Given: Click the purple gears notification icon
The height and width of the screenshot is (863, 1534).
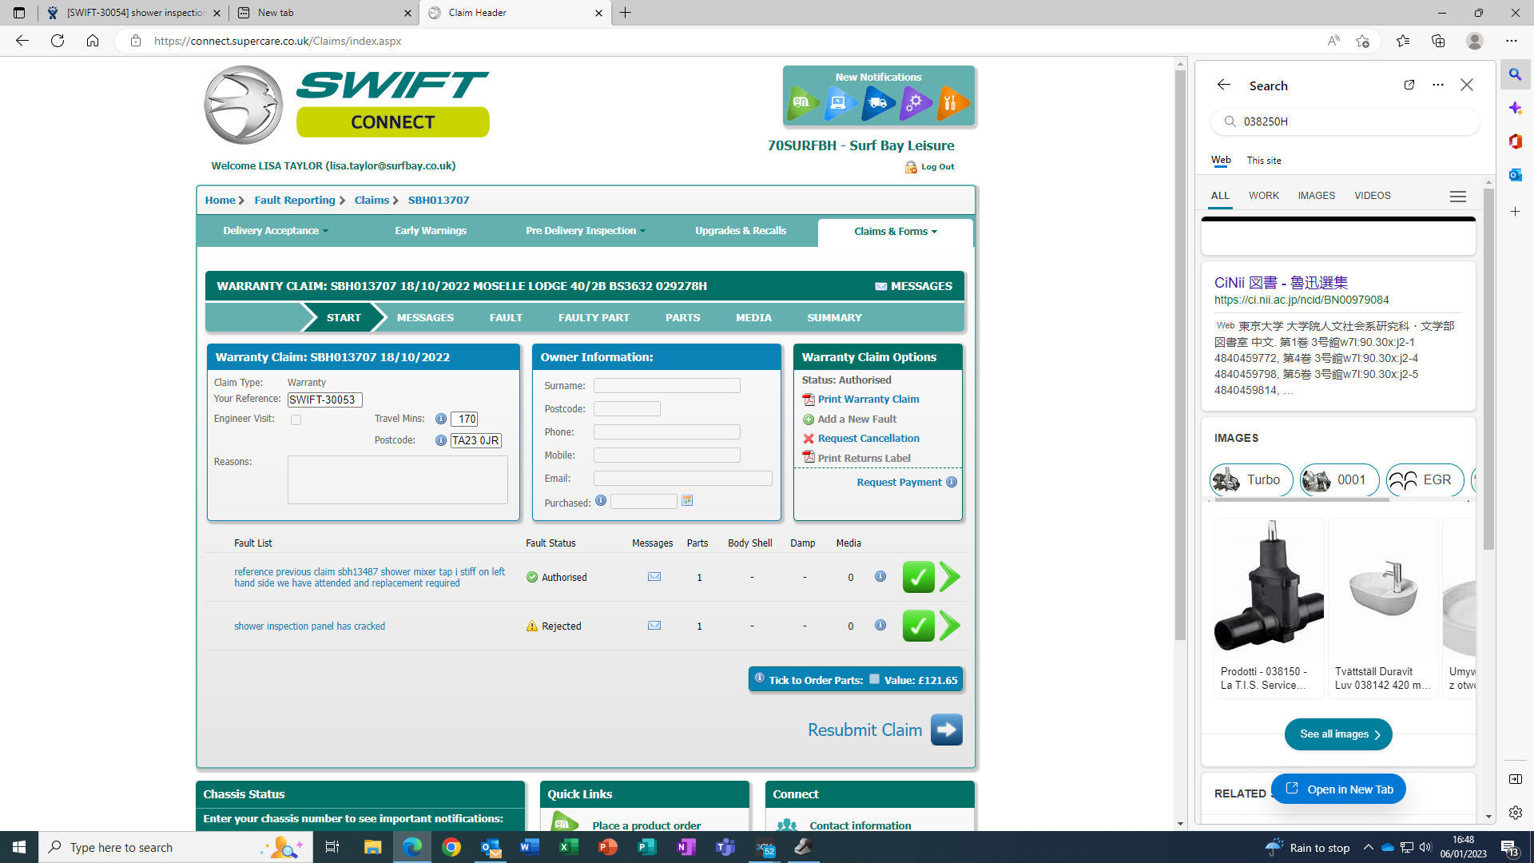Looking at the screenshot, I should pyautogui.click(x=915, y=103).
